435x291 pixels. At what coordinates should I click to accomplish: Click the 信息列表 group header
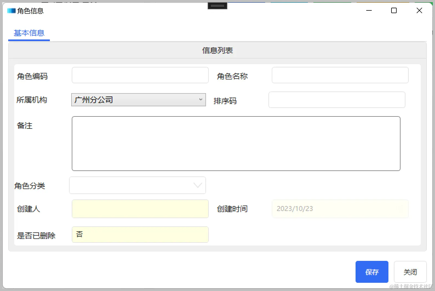(218, 50)
